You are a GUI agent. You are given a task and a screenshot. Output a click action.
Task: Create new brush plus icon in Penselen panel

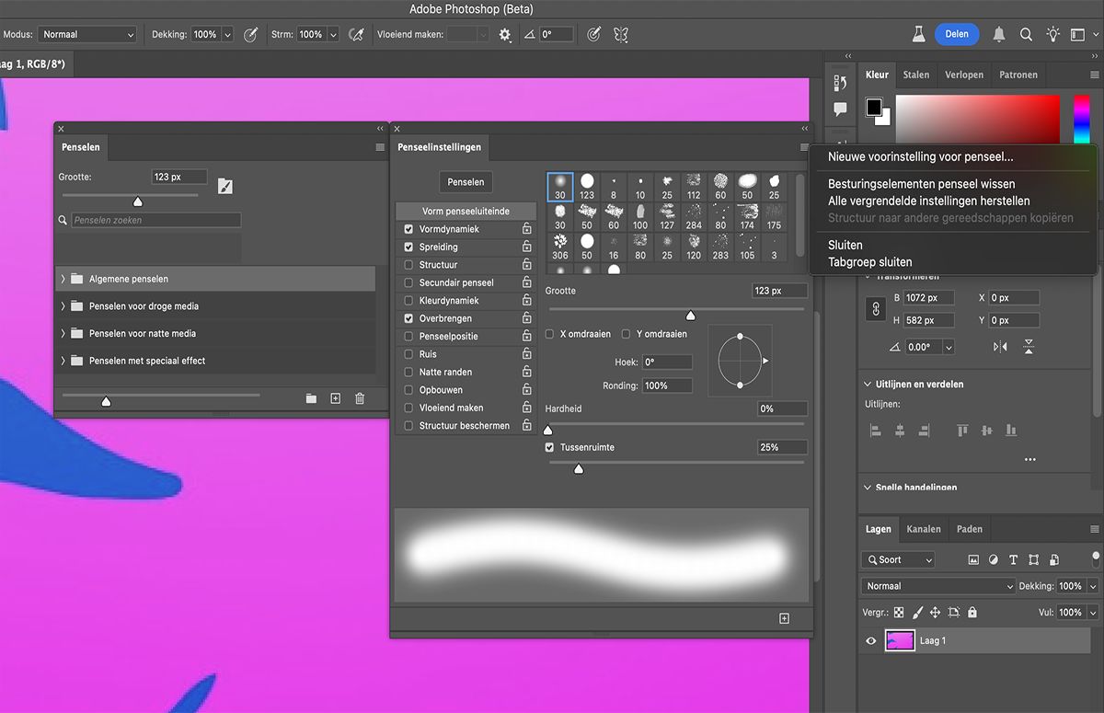[x=335, y=398]
